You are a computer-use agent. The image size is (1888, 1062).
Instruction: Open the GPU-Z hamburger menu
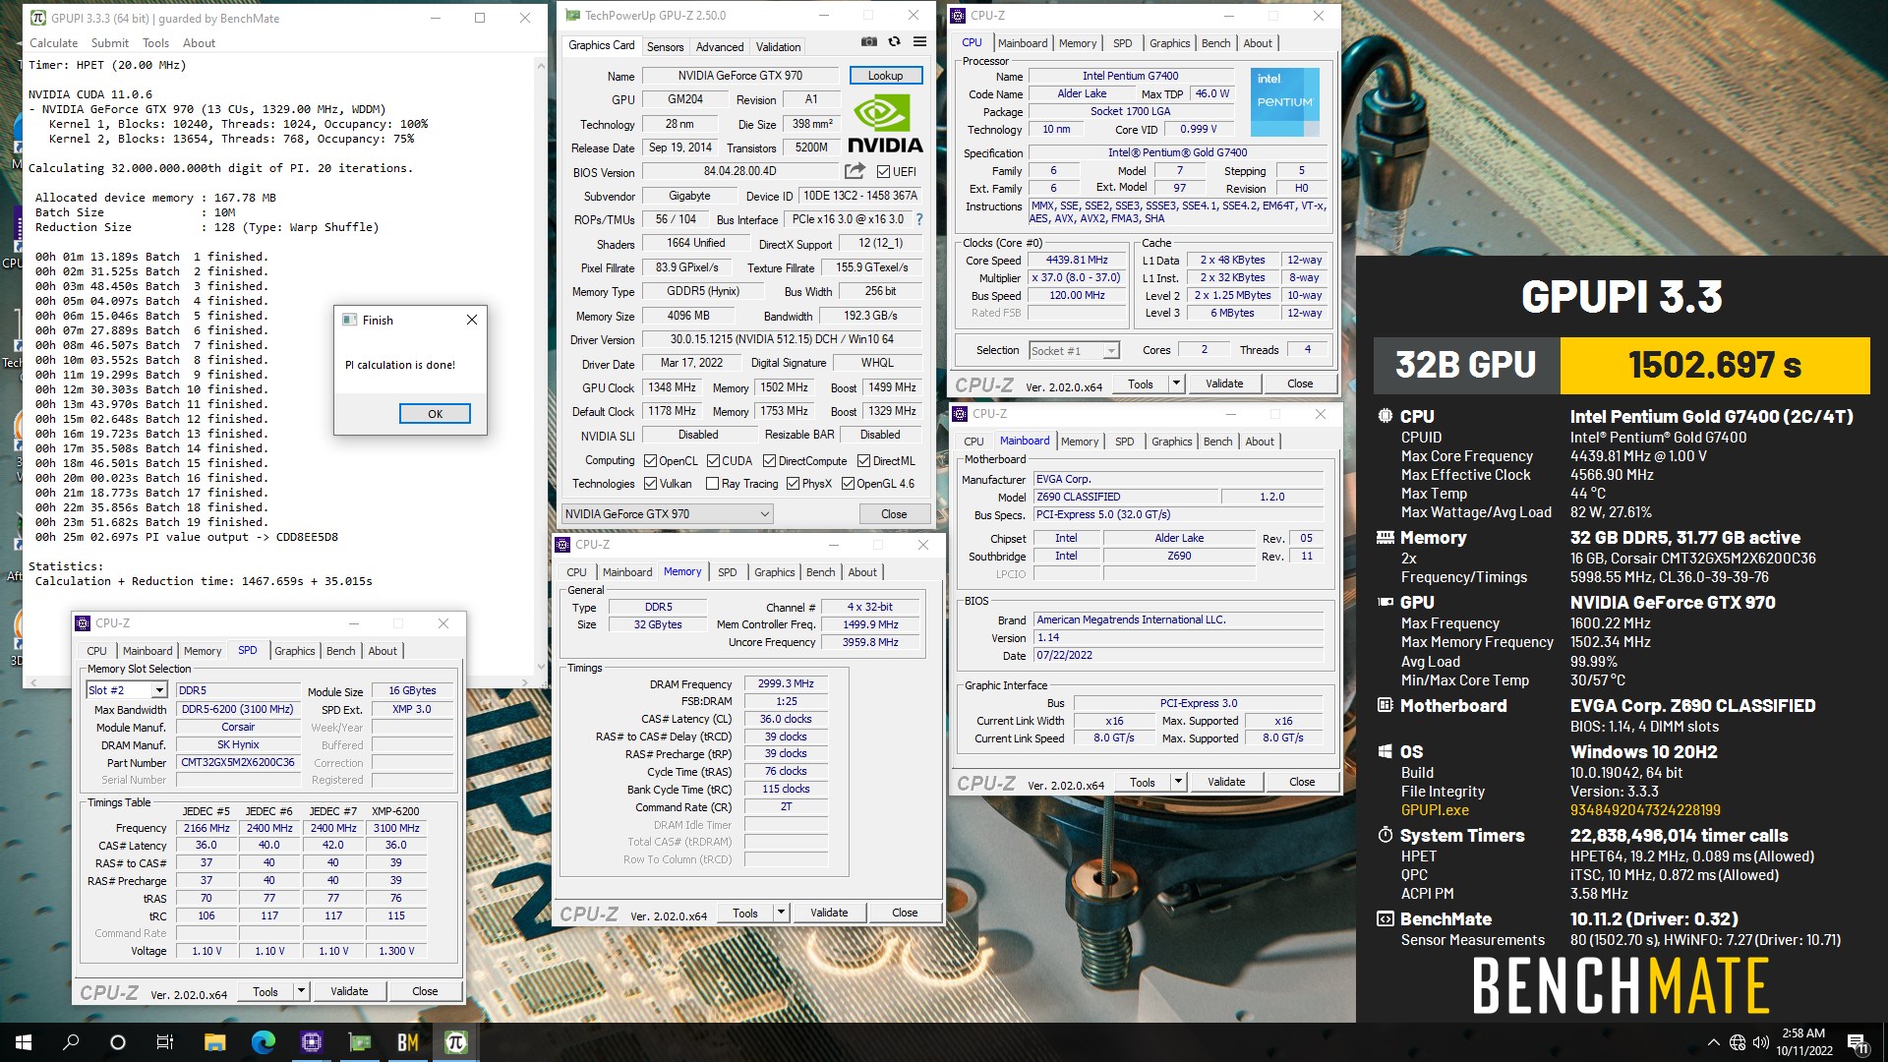[x=919, y=42]
